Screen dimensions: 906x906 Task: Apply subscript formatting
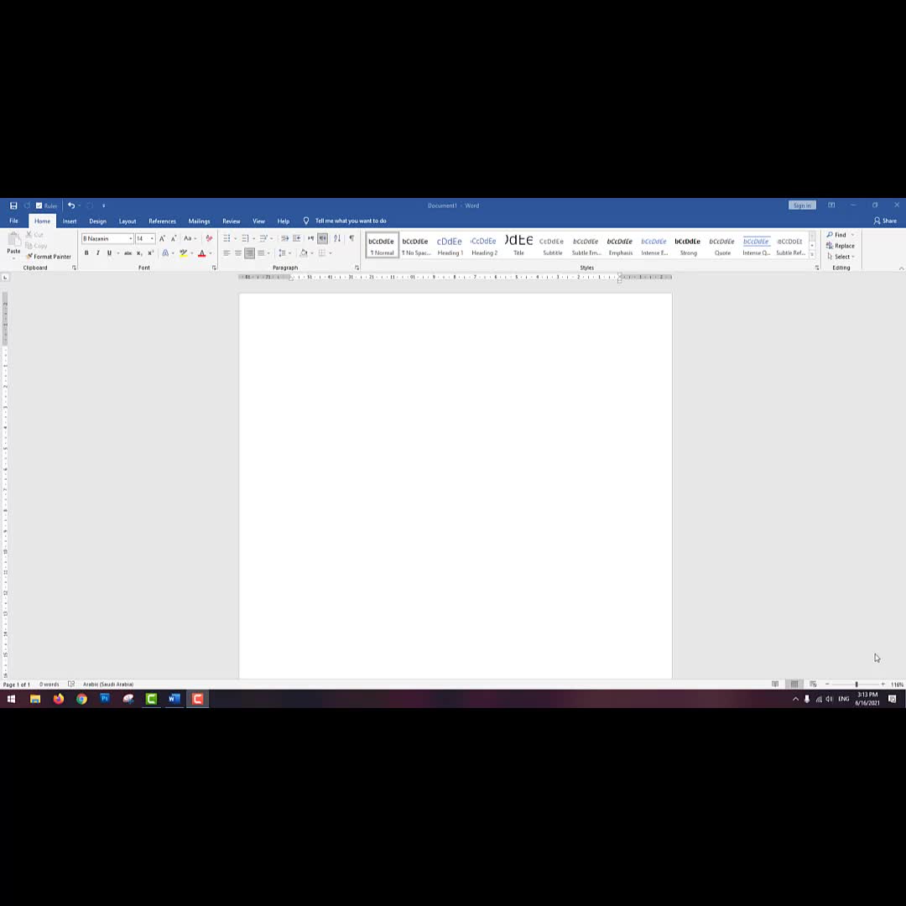click(139, 253)
